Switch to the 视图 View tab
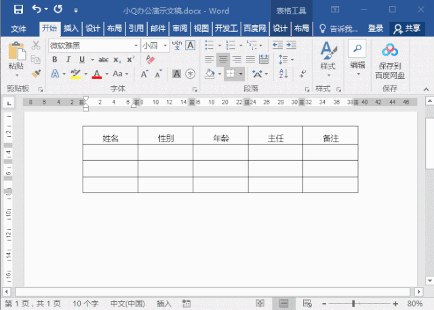434x310 pixels. pyautogui.click(x=201, y=28)
